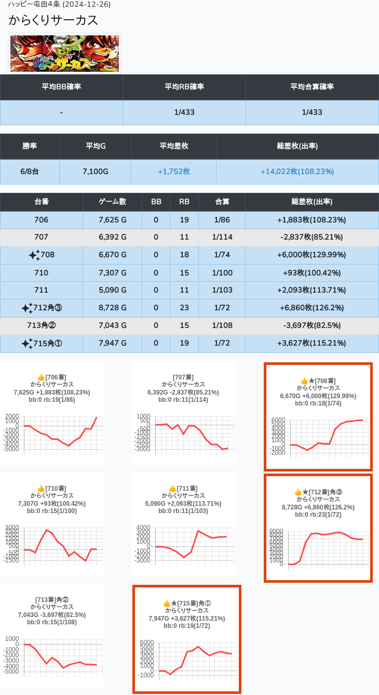Click thumbs-up icon on 706番 graph card

tap(41, 377)
